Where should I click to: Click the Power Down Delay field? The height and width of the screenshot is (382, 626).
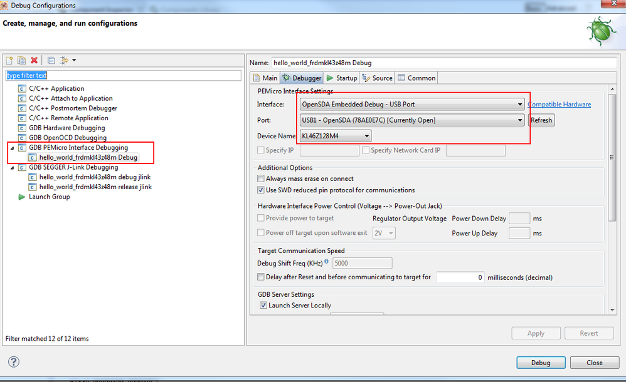coord(519,219)
